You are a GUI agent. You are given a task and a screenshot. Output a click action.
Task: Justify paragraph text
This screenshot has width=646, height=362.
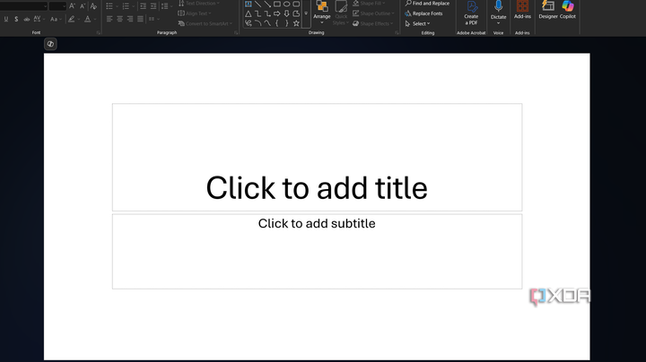pos(140,19)
